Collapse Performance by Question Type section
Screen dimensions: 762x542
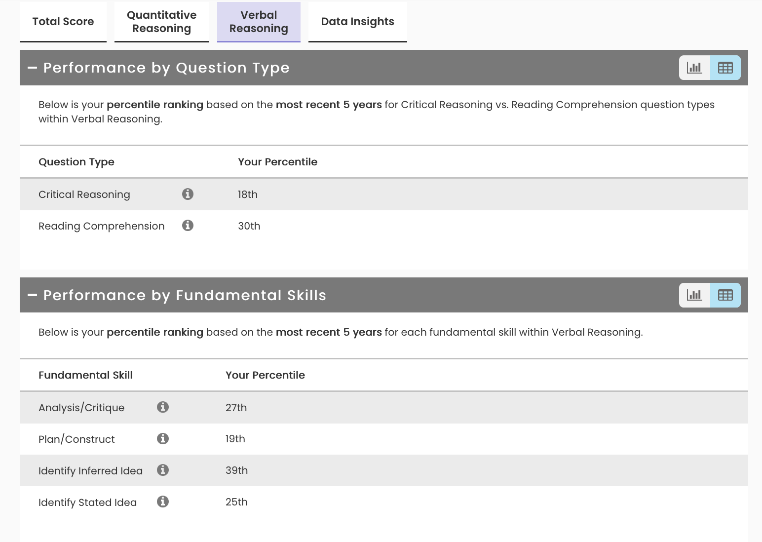tap(33, 68)
